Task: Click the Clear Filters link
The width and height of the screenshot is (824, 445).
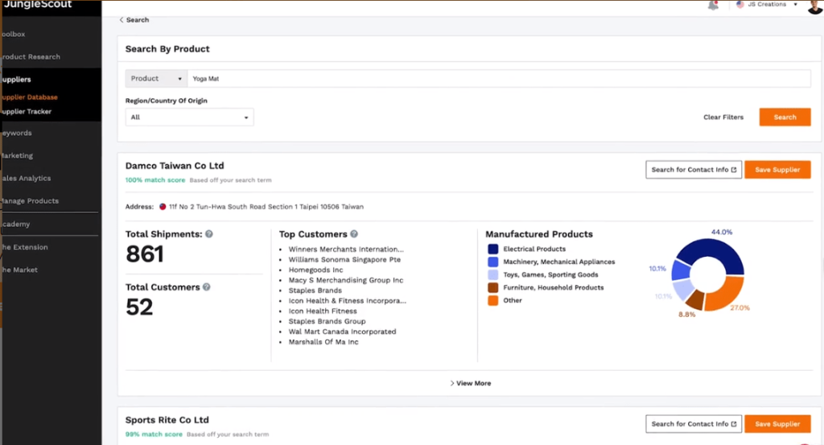Action: (723, 117)
